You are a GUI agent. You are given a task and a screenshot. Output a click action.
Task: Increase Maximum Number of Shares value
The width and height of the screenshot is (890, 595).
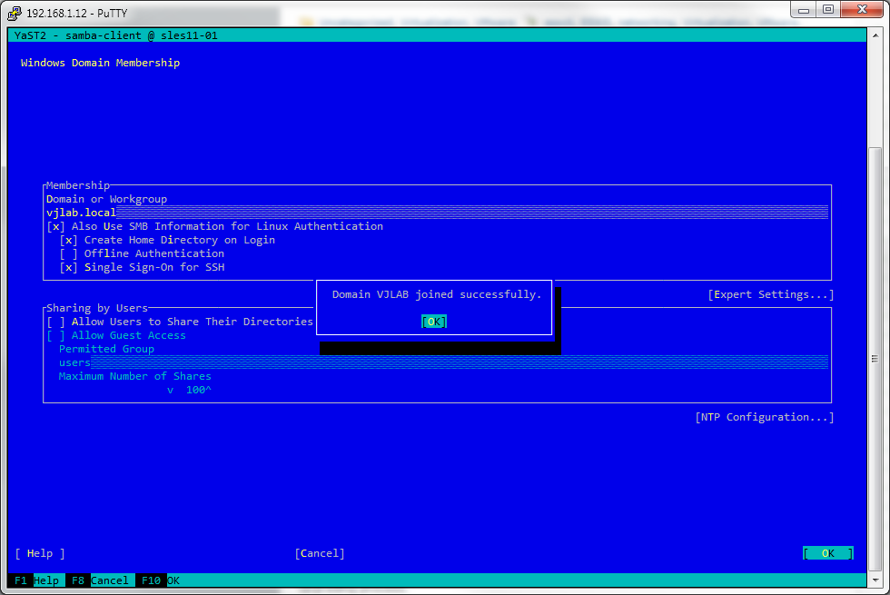point(209,390)
